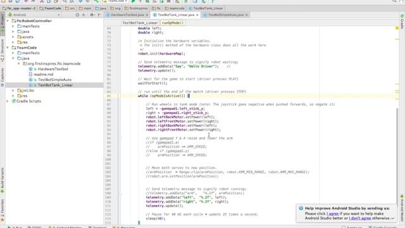Open the Favorites tool window on left stripe
The height and width of the screenshot is (228, 405).
pos(3,210)
